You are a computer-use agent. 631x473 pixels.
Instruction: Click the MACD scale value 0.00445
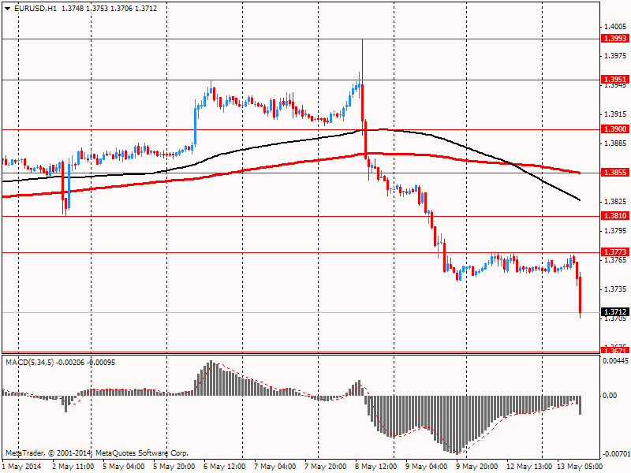point(616,361)
